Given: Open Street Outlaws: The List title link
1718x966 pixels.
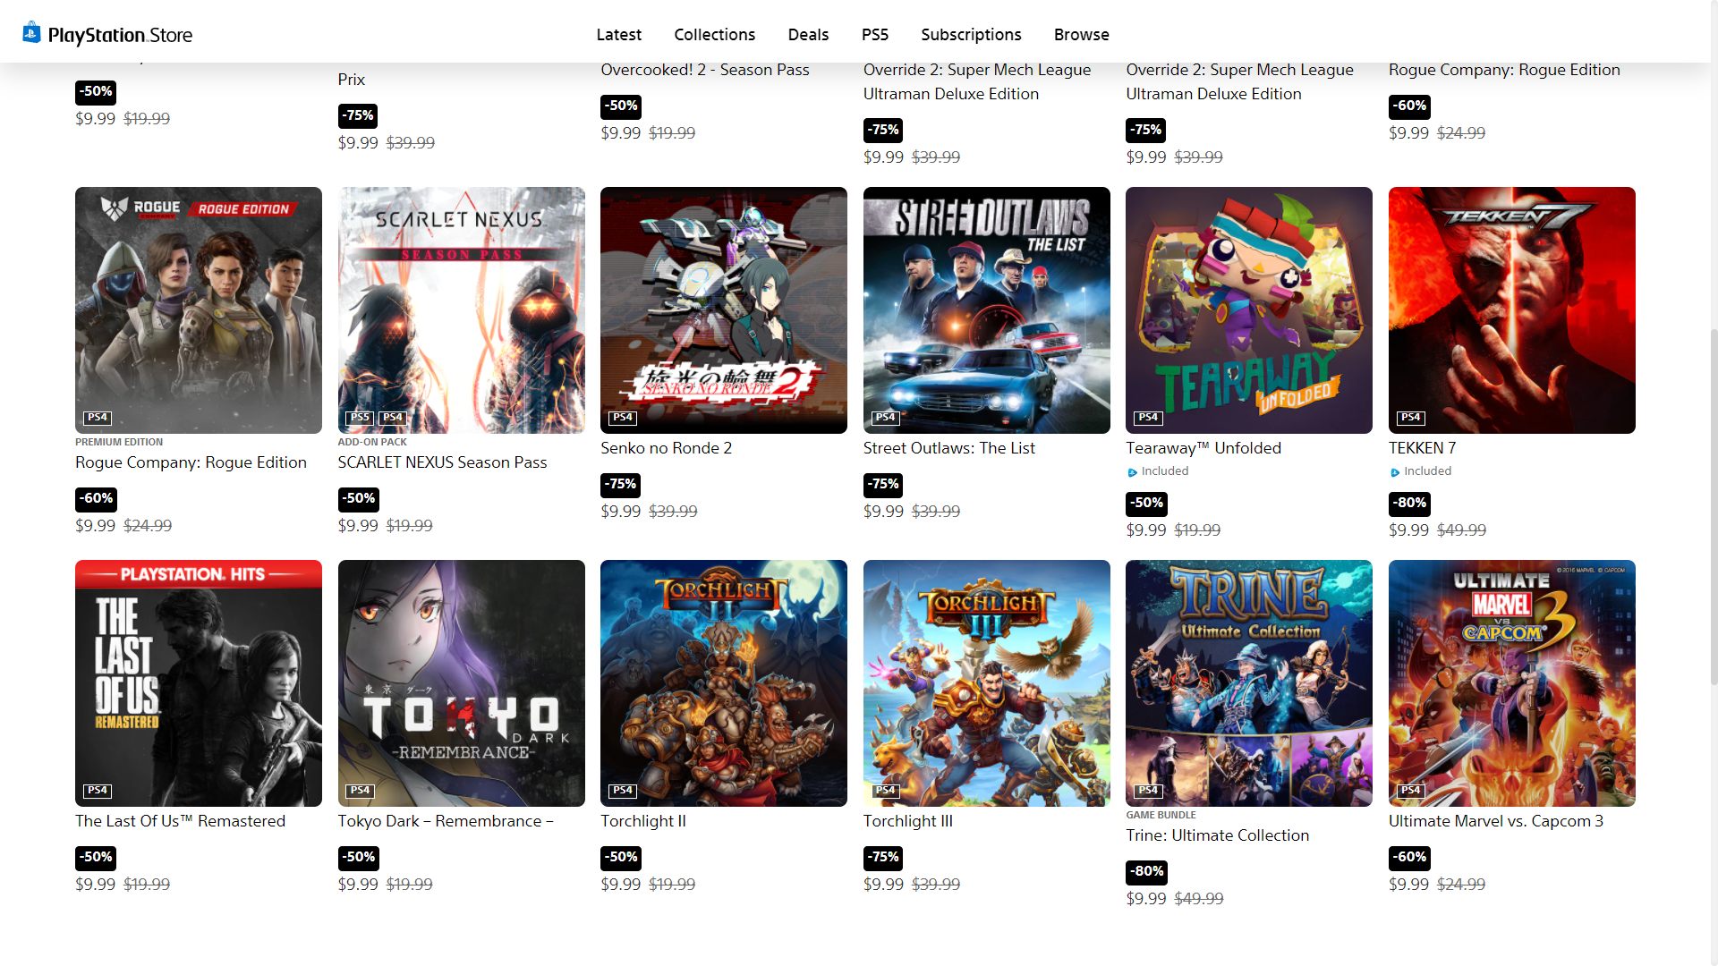Looking at the screenshot, I should click(x=948, y=448).
